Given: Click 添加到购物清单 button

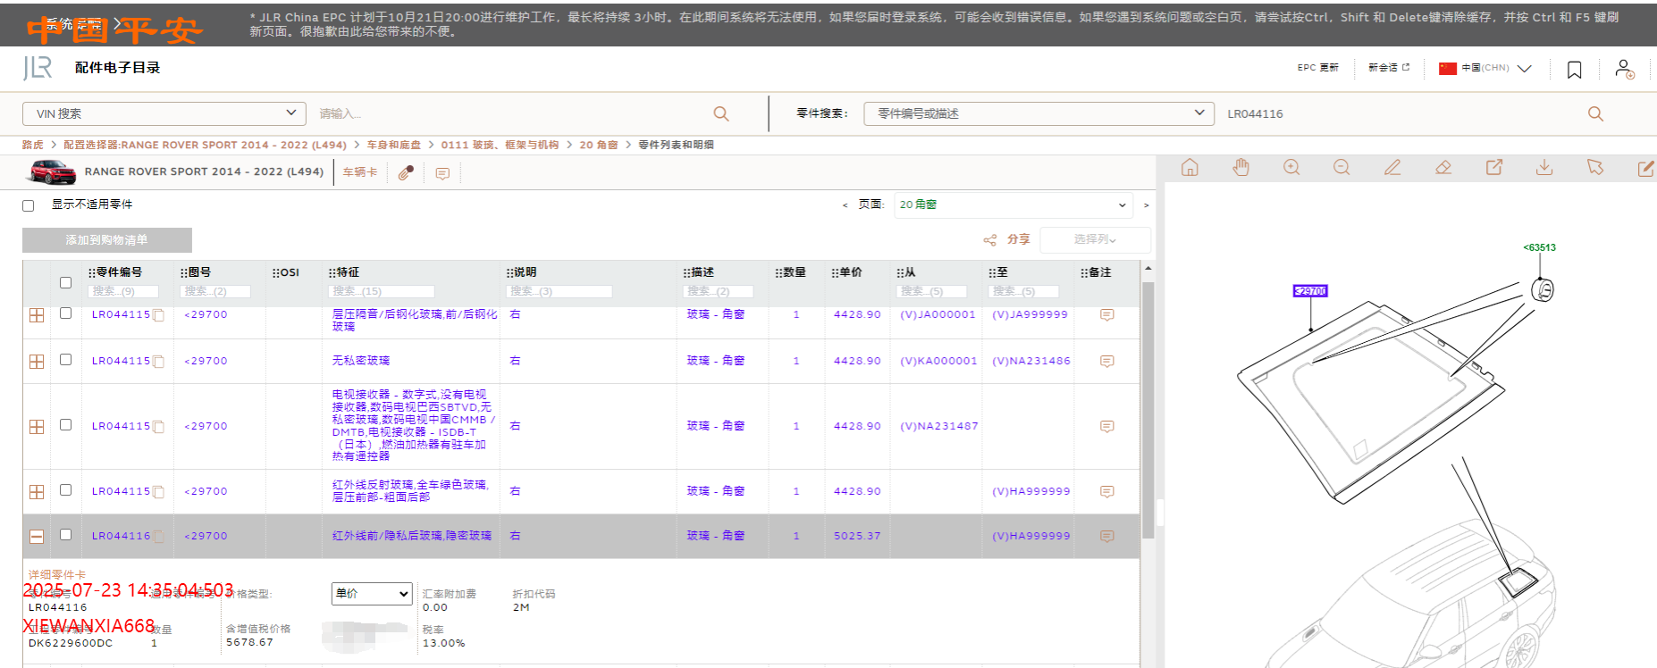Looking at the screenshot, I should pos(107,240).
